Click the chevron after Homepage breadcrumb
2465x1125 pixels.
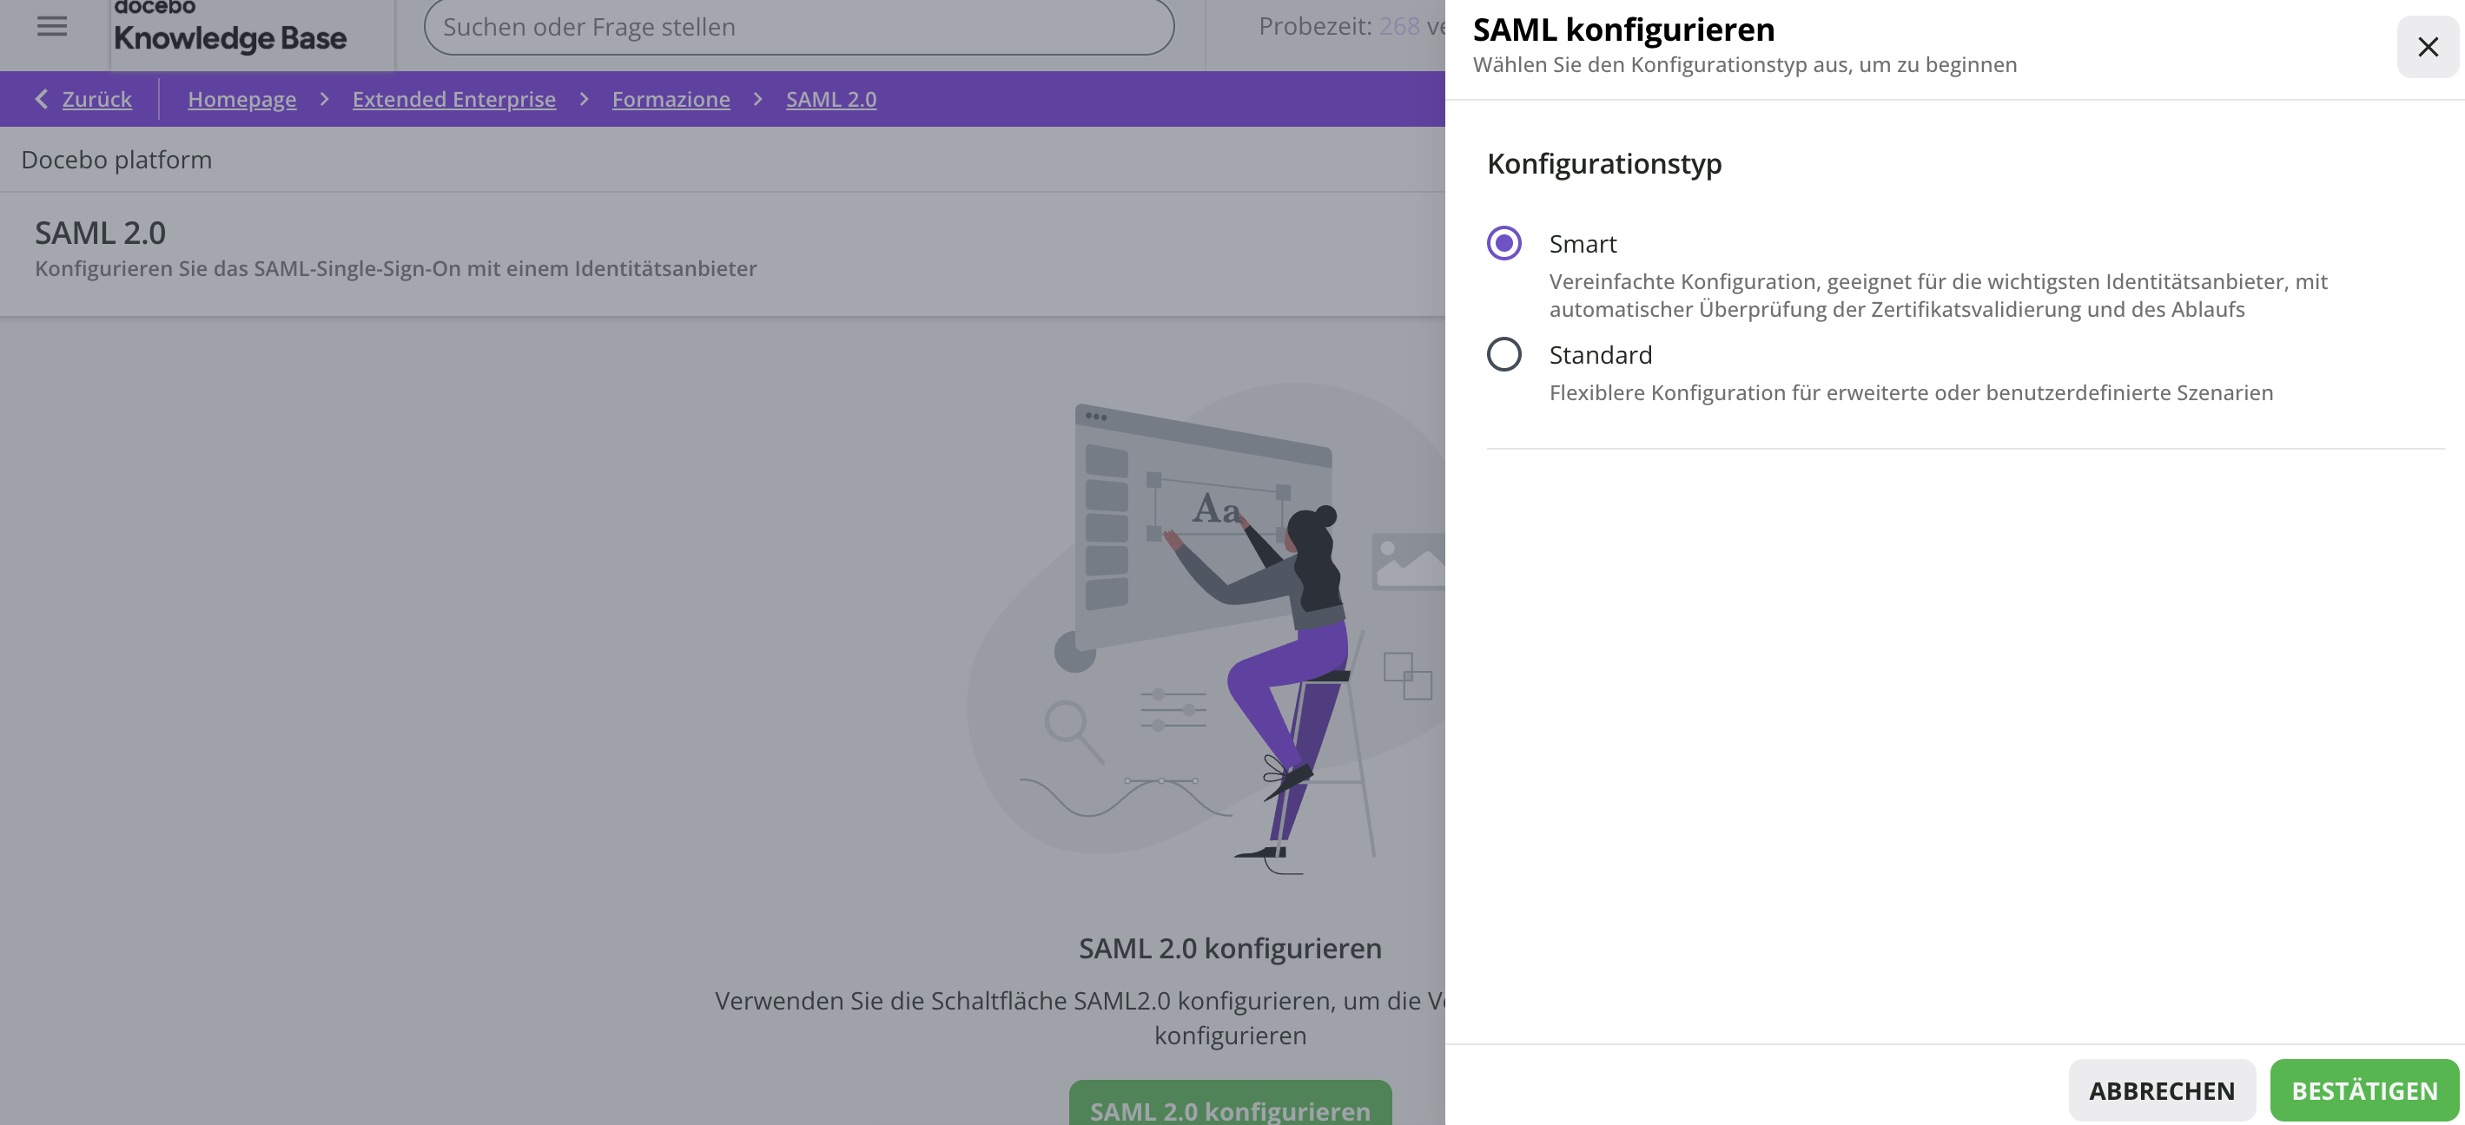click(x=324, y=99)
